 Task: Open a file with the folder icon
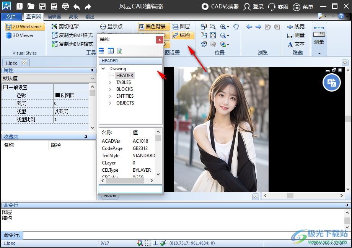(x=31, y=6)
